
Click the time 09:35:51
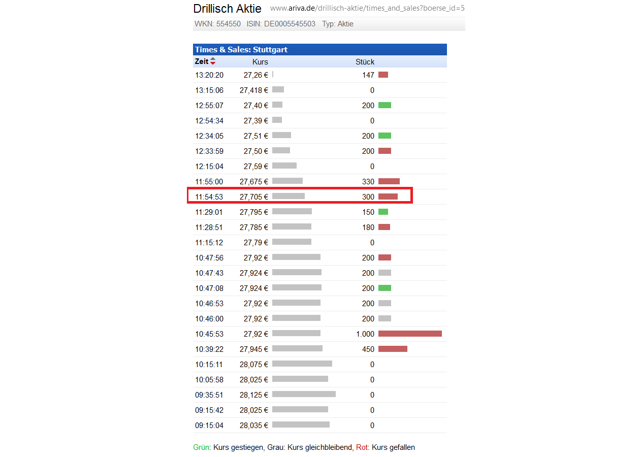(x=209, y=395)
